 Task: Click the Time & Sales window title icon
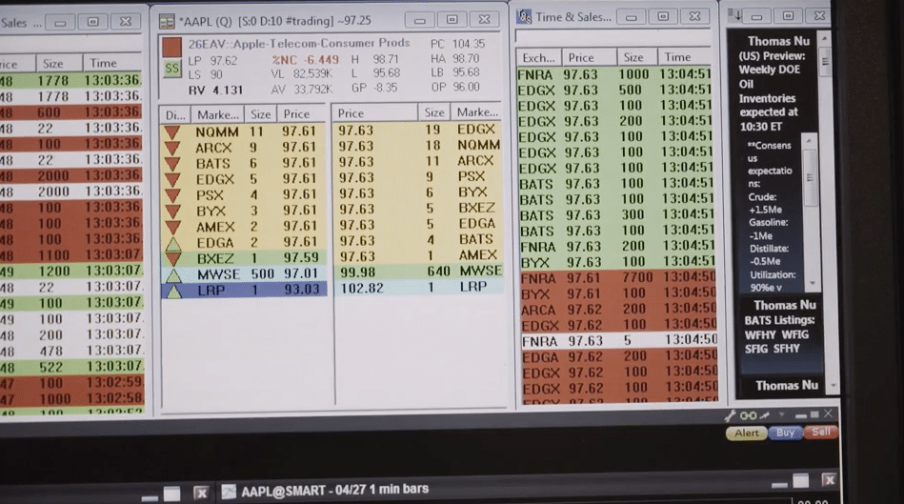click(524, 17)
